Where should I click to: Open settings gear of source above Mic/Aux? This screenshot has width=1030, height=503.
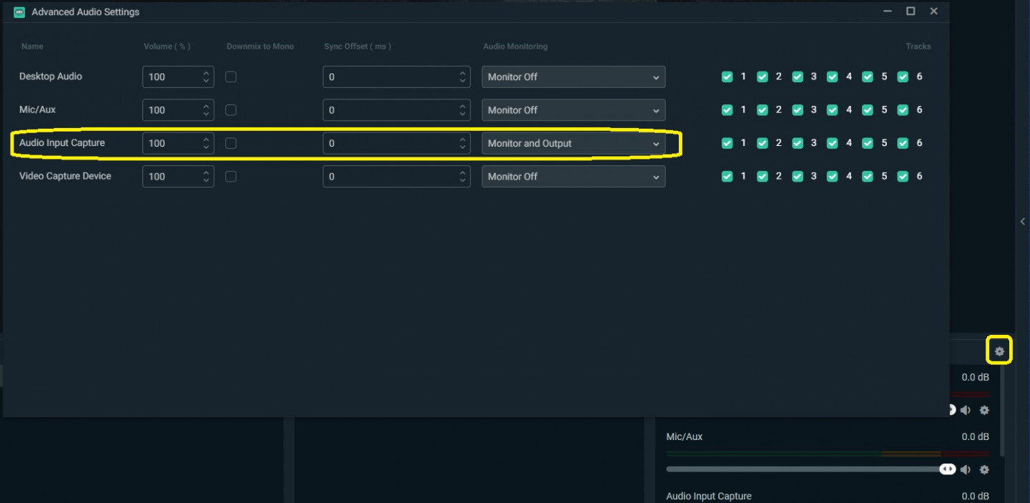(984, 410)
